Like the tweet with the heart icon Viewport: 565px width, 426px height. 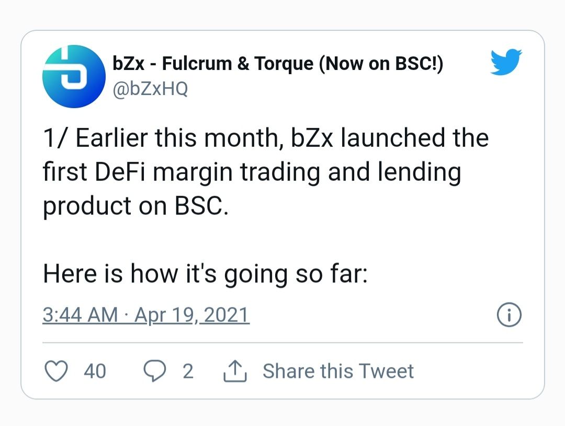pos(56,371)
